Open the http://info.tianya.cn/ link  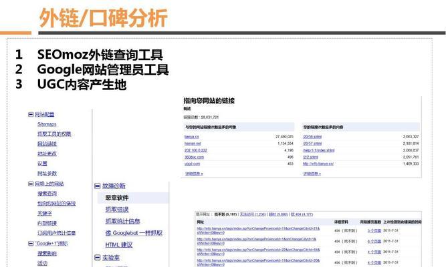pos(318,164)
